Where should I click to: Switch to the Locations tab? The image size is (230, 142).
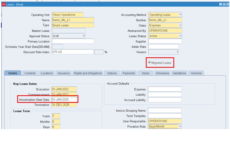pyautogui.click(x=47, y=73)
